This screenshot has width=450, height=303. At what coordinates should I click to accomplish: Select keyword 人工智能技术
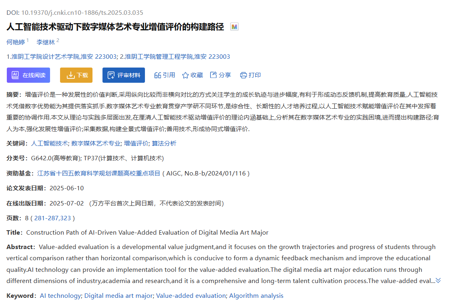[x=49, y=143]
